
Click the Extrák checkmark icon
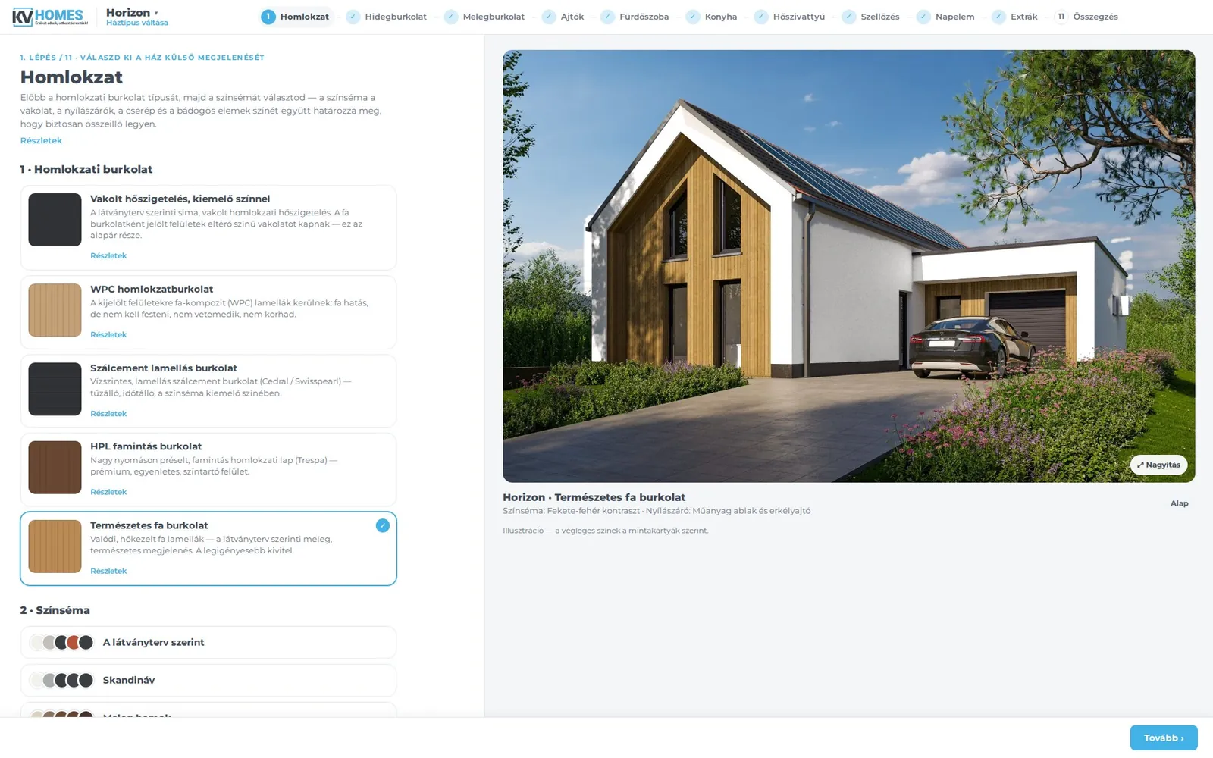coord(998,17)
